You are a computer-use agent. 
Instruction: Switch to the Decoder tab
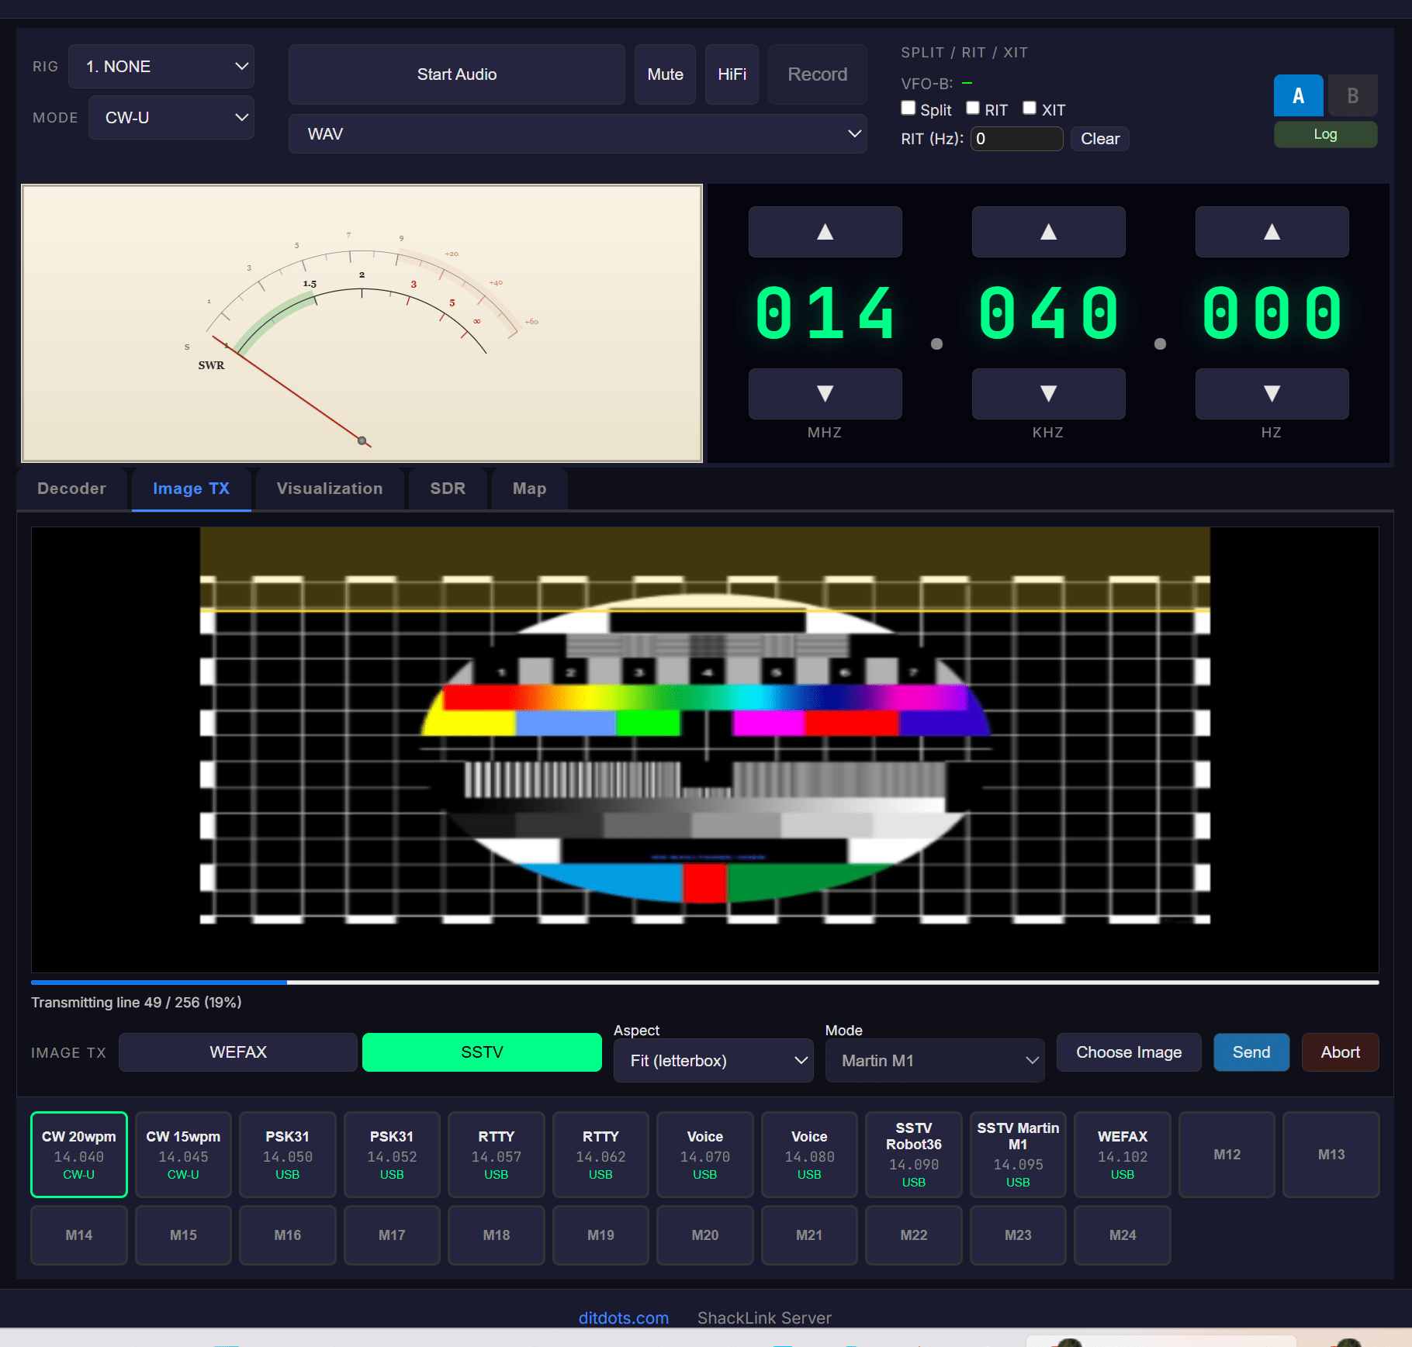pyautogui.click(x=71, y=489)
